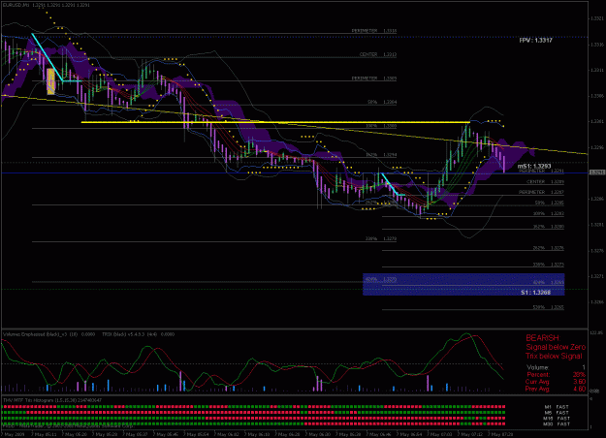Click the 'Trix below Signal' text

(554, 356)
